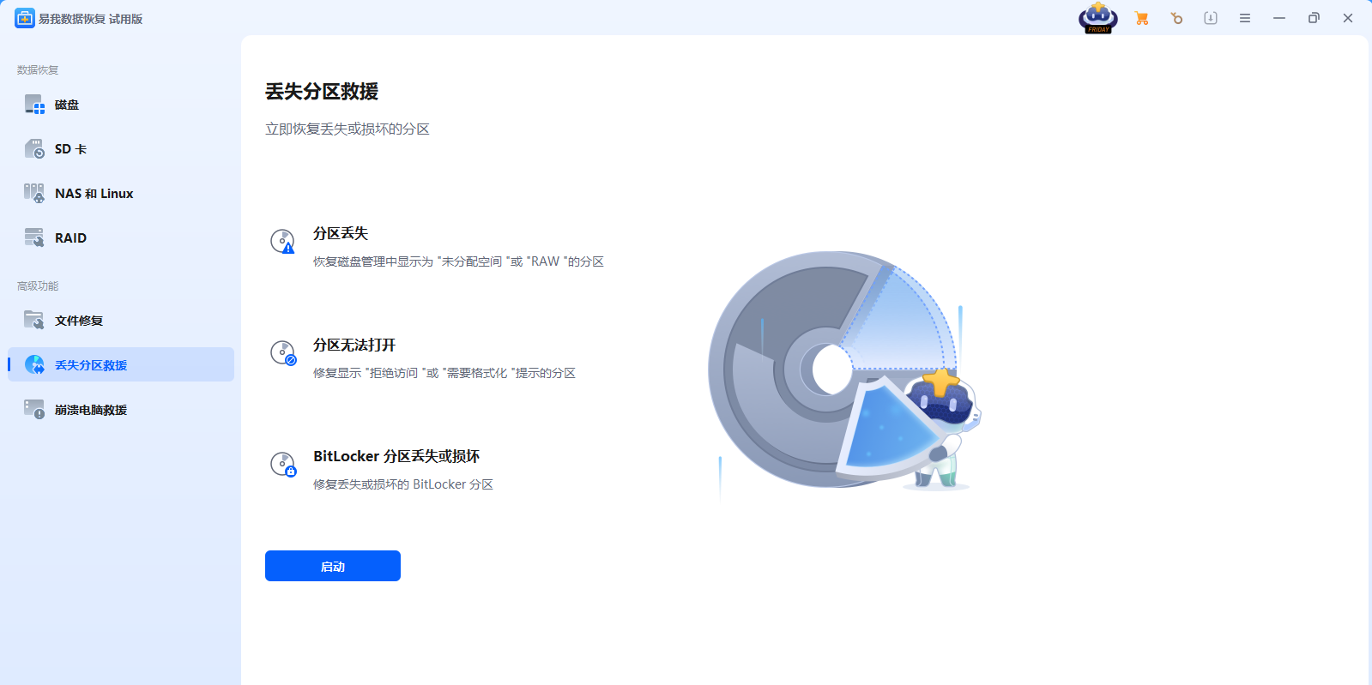The height and width of the screenshot is (685, 1372).
Task: Click the description mentioning RAW 的分区
Action: pyautogui.click(x=458, y=261)
